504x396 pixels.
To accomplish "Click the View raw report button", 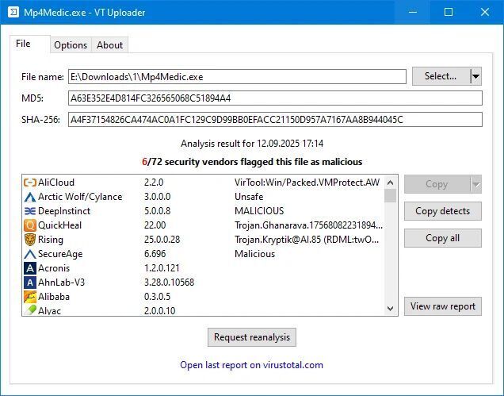I will (442, 306).
